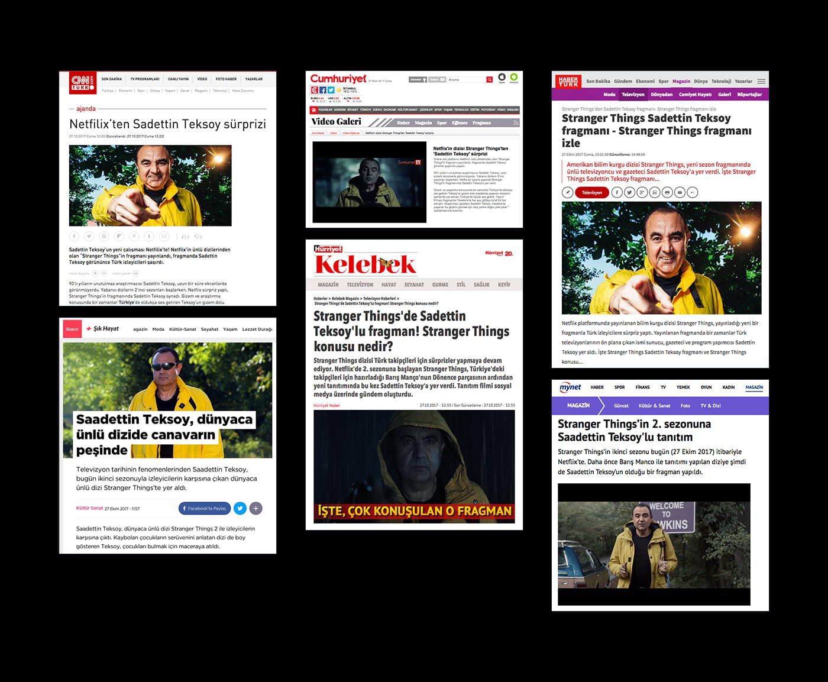The height and width of the screenshot is (682, 828).
Task: Open SON DAKİKA in CNN Türk menu
Action: point(112,79)
